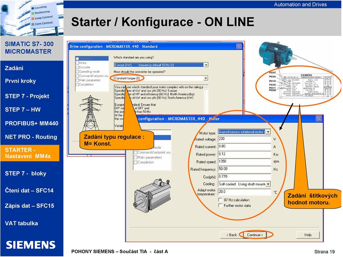This screenshot has height=257, width=343.
Task: Click the motor rating plate image
Action: 306,86
